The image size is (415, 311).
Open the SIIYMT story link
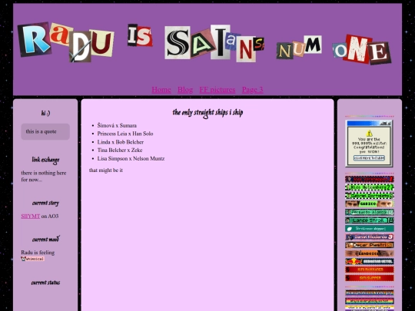coord(31,216)
